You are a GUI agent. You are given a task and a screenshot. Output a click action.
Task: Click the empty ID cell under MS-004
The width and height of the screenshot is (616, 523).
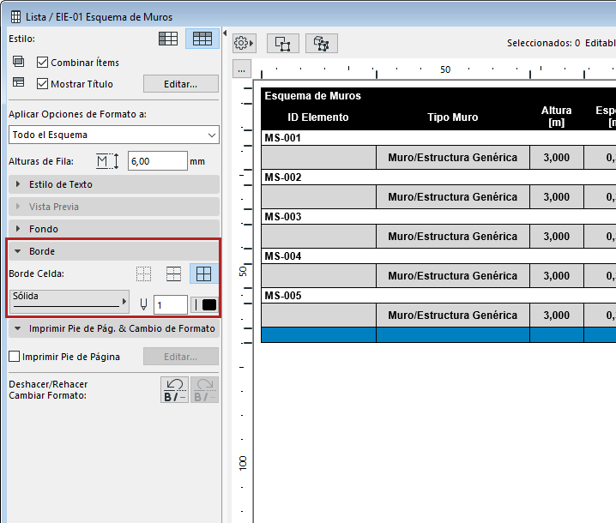[x=318, y=275]
